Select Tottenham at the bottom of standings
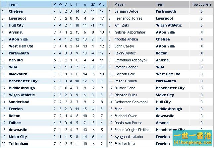The height and width of the screenshot is (148, 214). (x=18, y=144)
